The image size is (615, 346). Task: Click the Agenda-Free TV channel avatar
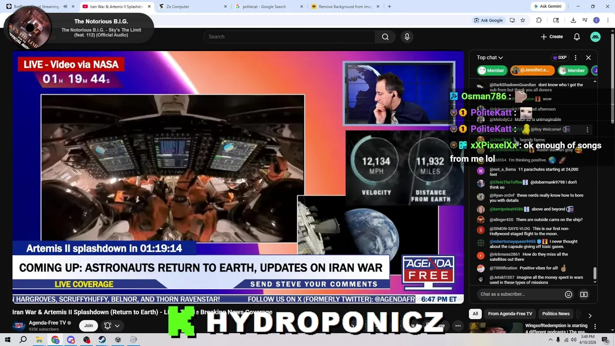(x=19, y=326)
